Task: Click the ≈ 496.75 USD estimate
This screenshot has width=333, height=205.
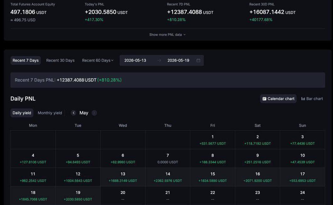Action: (x=23, y=20)
